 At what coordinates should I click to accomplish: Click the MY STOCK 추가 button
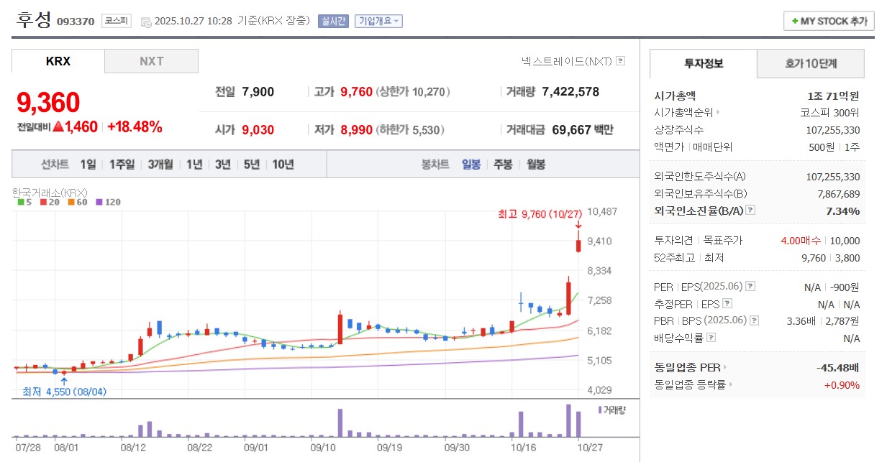point(829,21)
